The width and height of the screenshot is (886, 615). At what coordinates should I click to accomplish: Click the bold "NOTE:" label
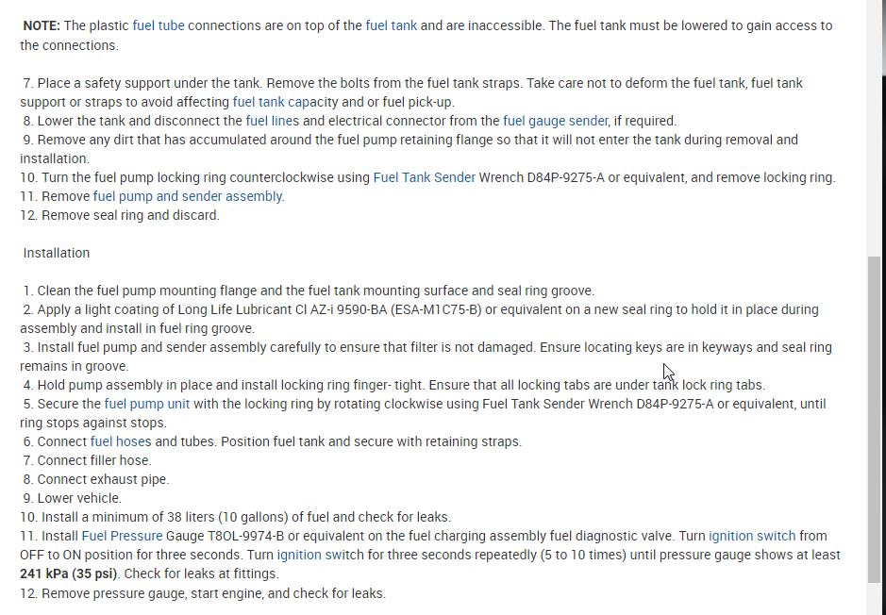[43, 25]
